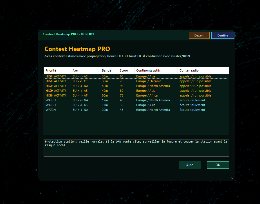
Task: Click the Protection station message box
Action: coord(136,148)
